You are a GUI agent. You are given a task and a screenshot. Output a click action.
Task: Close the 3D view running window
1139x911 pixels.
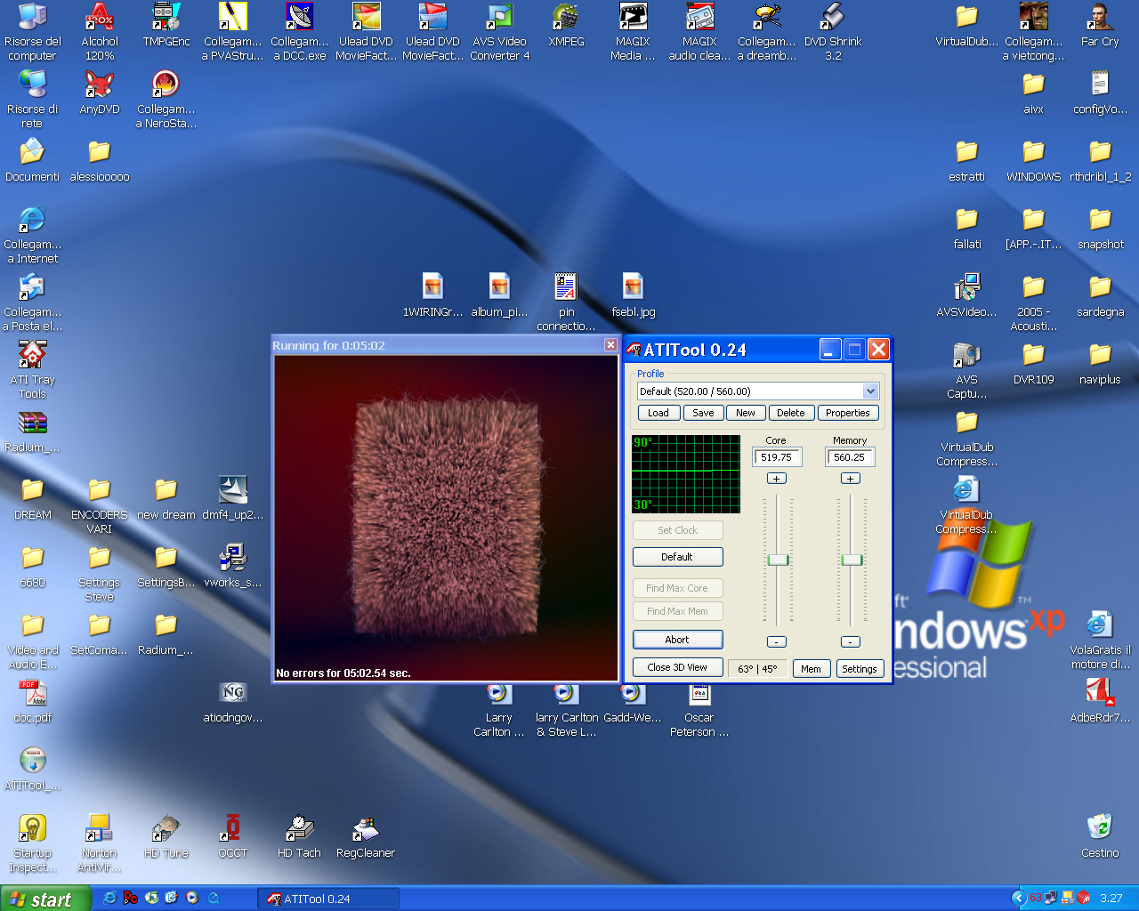(610, 345)
